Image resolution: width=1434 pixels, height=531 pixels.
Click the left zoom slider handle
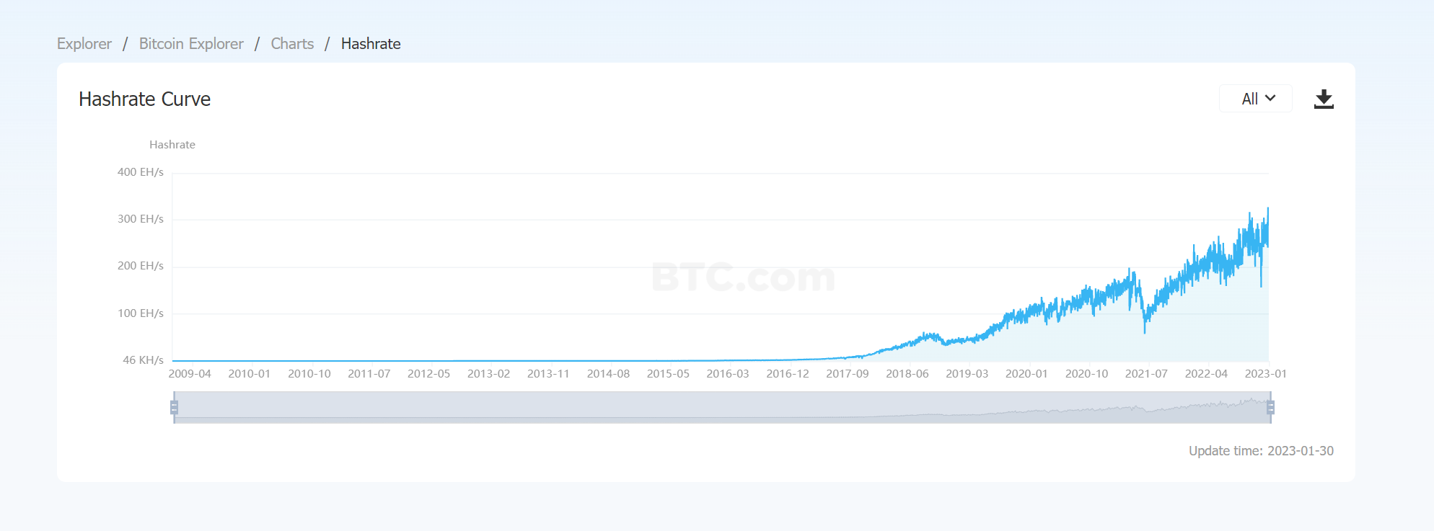pyautogui.click(x=174, y=407)
